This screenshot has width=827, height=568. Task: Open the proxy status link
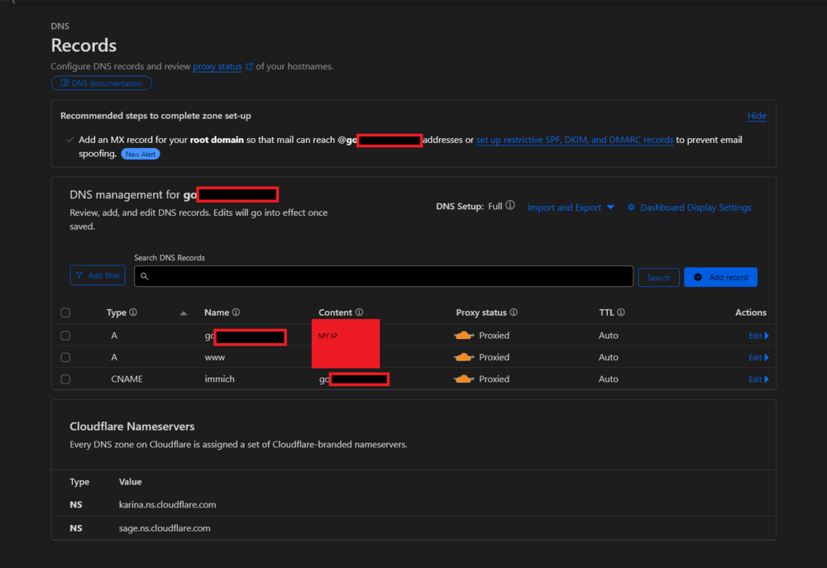coord(218,66)
